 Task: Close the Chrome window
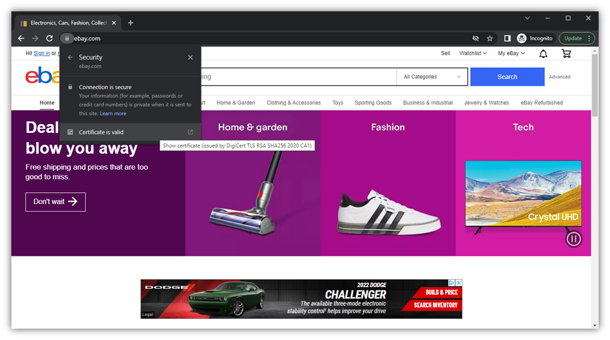point(588,18)
